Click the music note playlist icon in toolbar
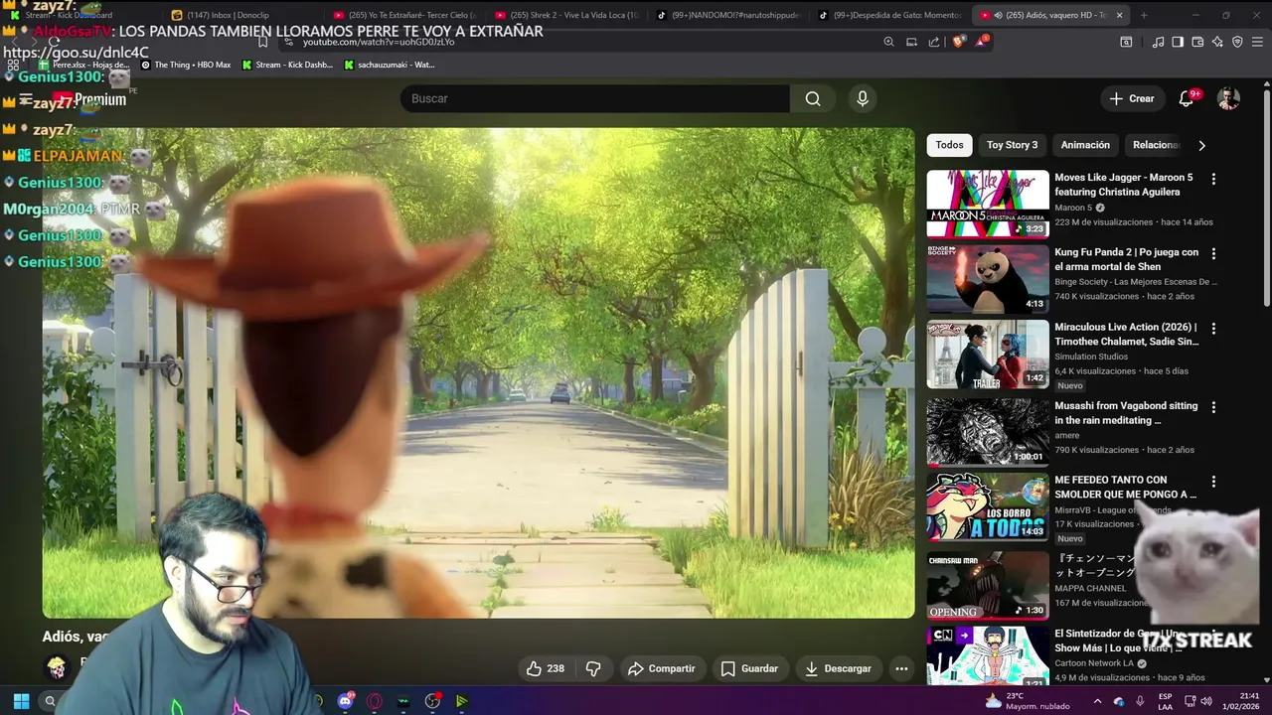The image size is (1272, 715). coord(1158,42)
